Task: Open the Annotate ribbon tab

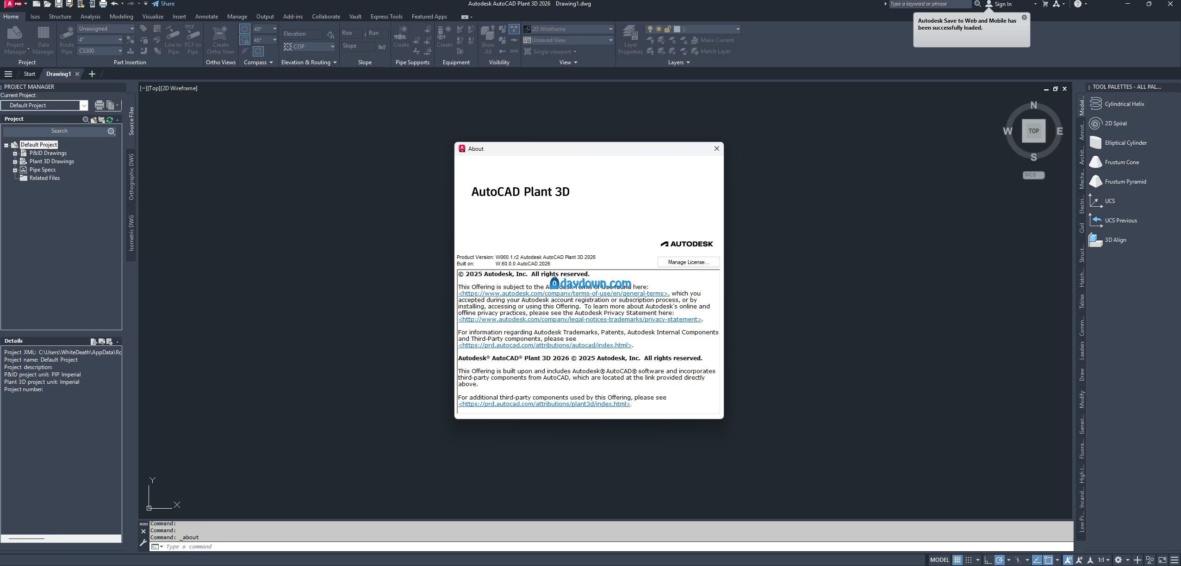Action: coord(206,16)
